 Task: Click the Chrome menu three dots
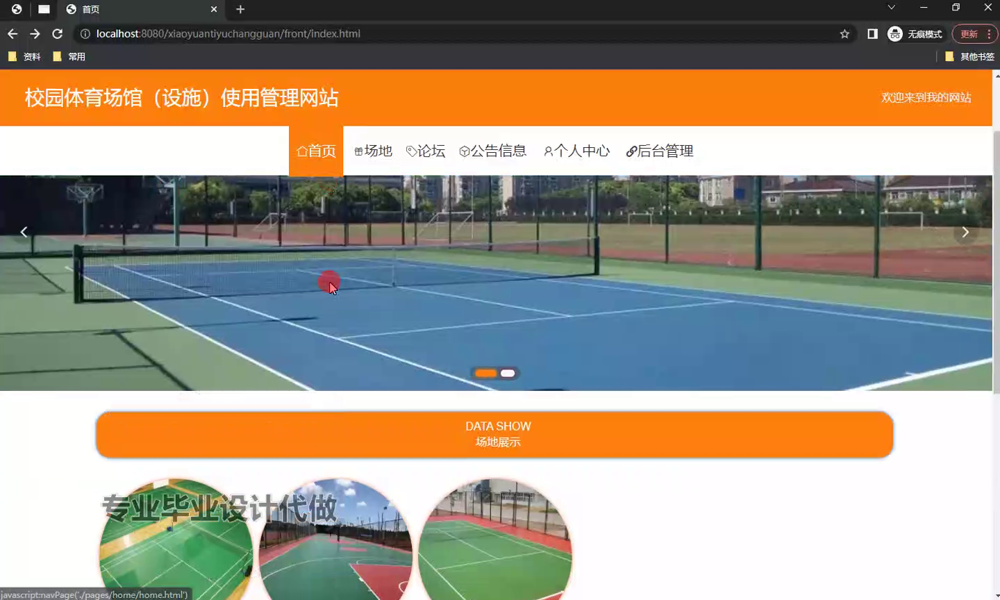pos(989,33)
